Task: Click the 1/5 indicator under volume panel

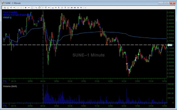Action: click(5, 106)
